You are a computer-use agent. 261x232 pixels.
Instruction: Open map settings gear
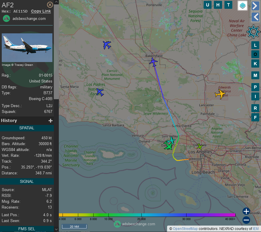point(253,32)
